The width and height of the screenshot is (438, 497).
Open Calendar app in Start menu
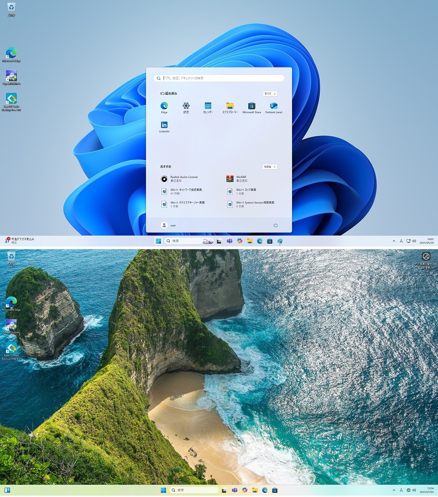pyautogui.click(x=208, y=107)
